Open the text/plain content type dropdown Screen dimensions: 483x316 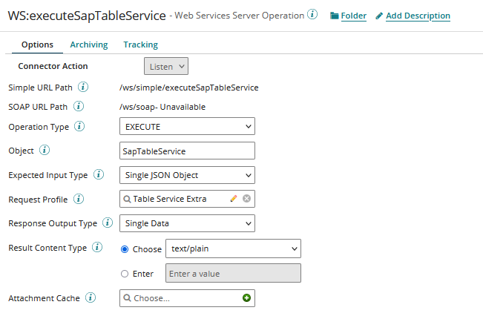pyautogui.click(x=232, y=248)
